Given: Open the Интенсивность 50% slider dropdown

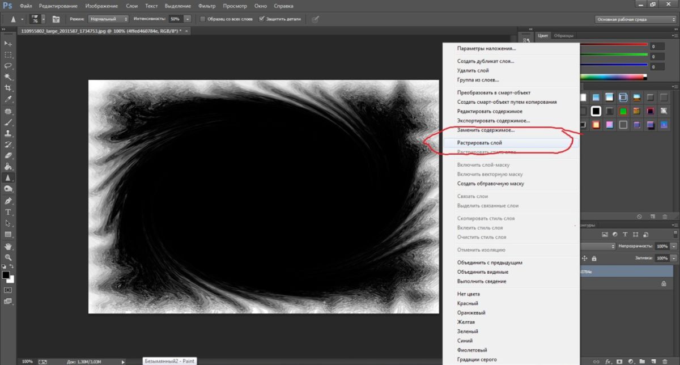Looking at the screenshot, I should pos(188,19).
